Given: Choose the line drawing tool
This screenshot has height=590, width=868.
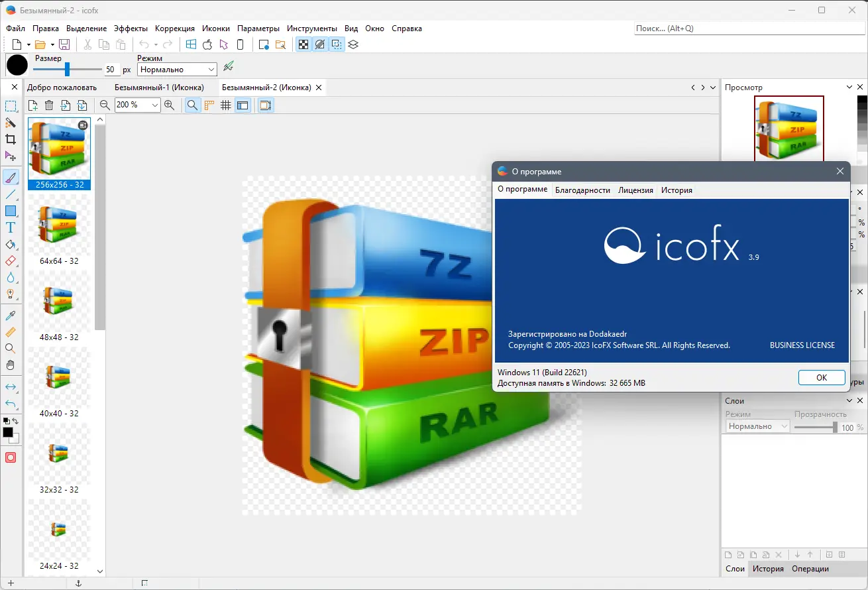Looking at the screenshot, I should [x=11, y=194].
